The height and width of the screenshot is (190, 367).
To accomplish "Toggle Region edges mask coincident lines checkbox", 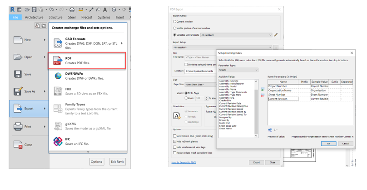I will tap(174, 153).
